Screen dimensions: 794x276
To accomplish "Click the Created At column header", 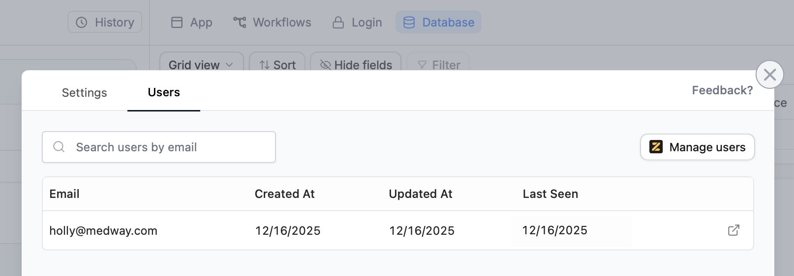I will (x=284, y=194).
